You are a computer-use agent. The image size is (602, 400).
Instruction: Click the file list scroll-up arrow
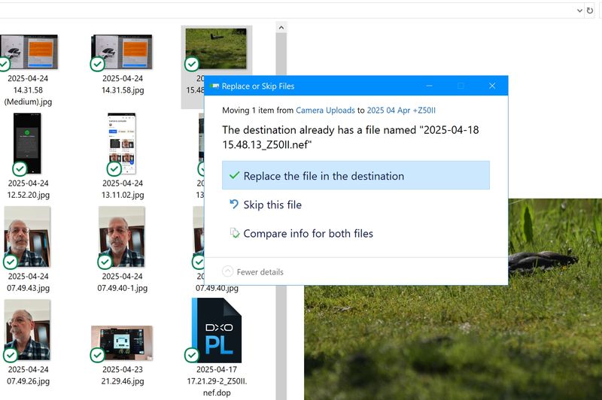(281, 27)
